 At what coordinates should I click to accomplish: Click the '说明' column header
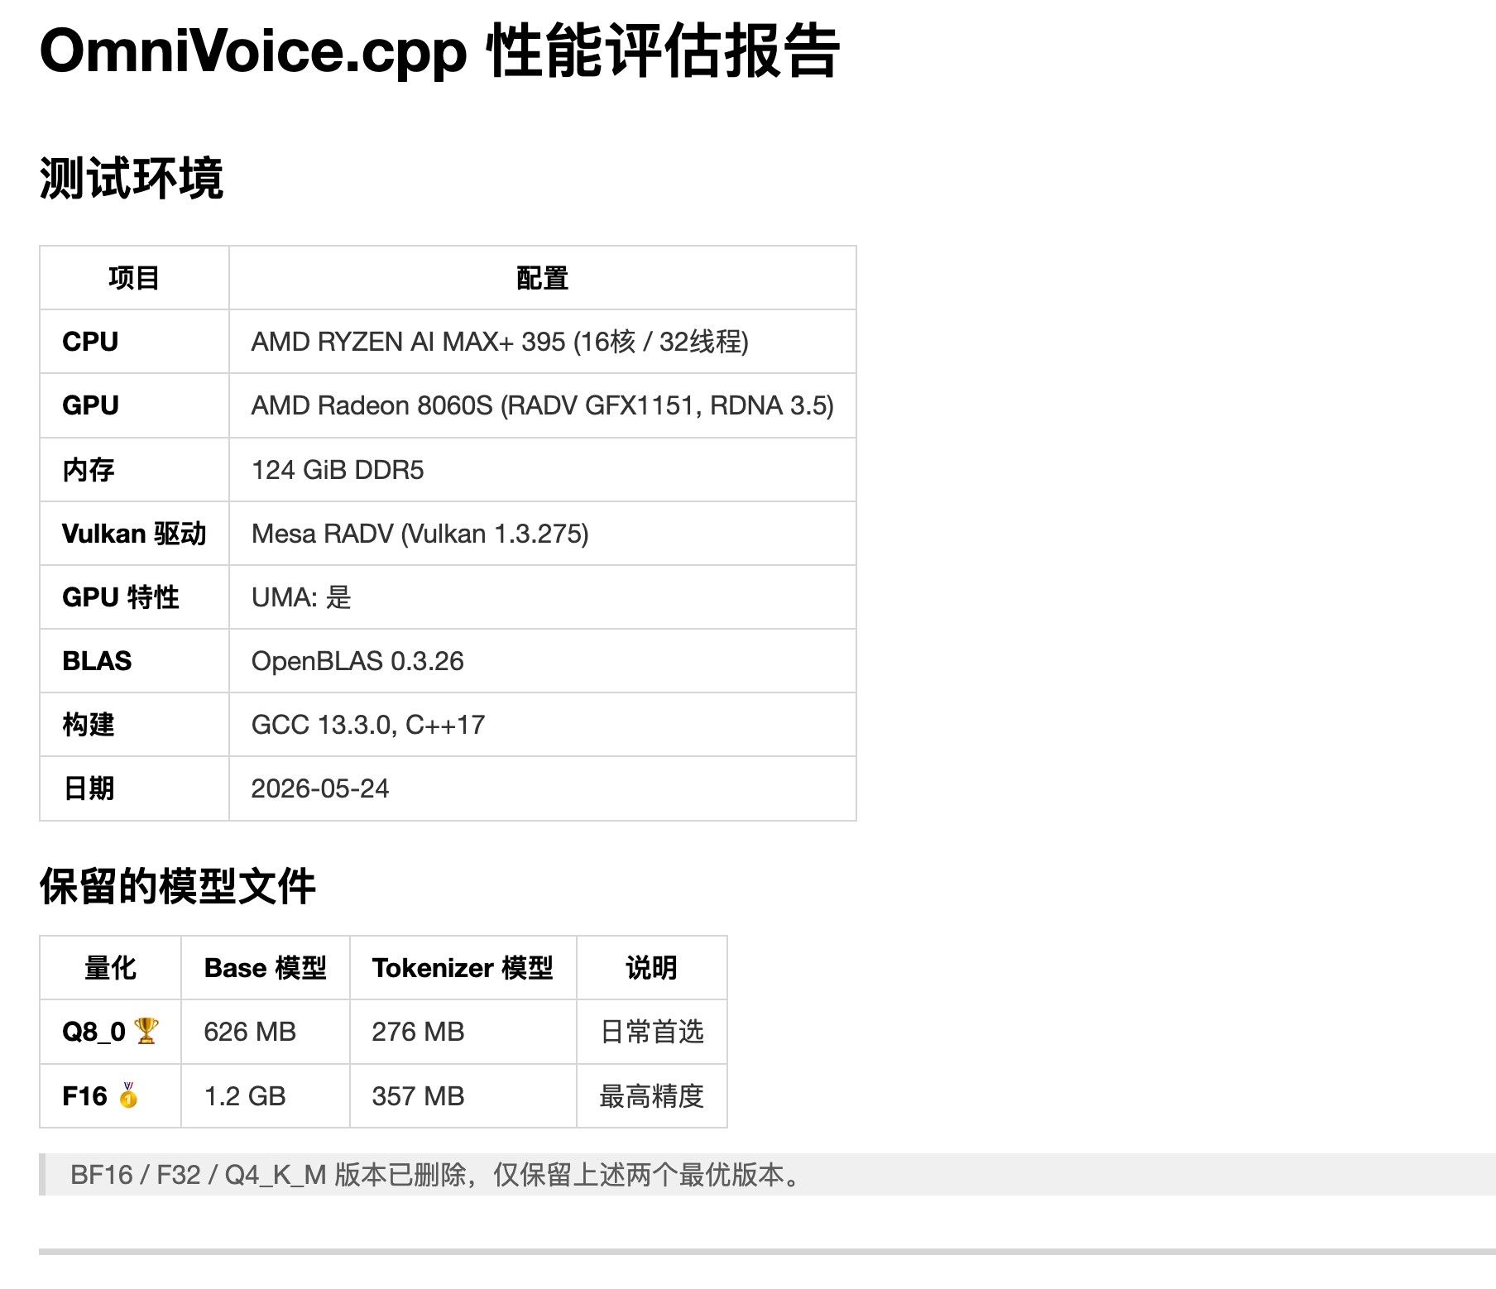[651, 968]
